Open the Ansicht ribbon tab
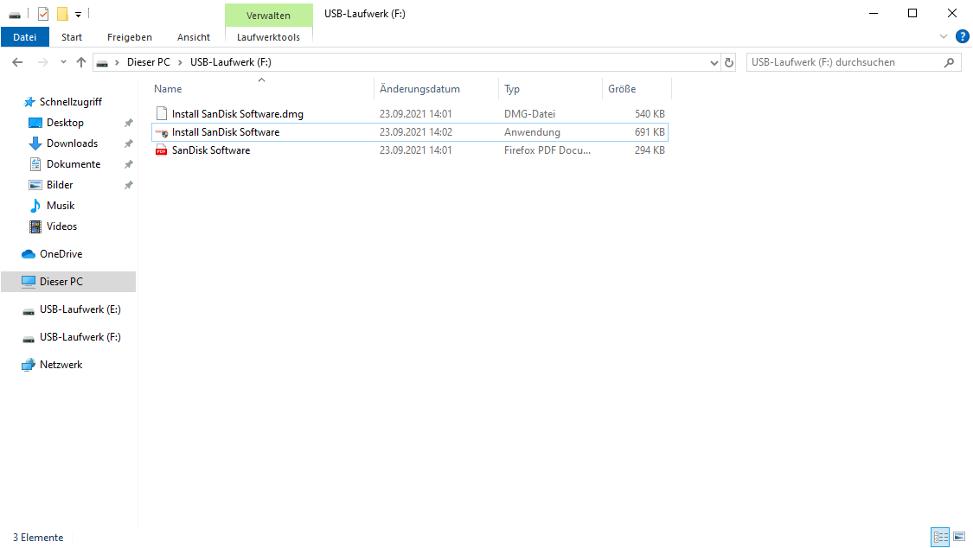Image resolution: width=973 pixels, height=548 pixels. pos(194,37)
